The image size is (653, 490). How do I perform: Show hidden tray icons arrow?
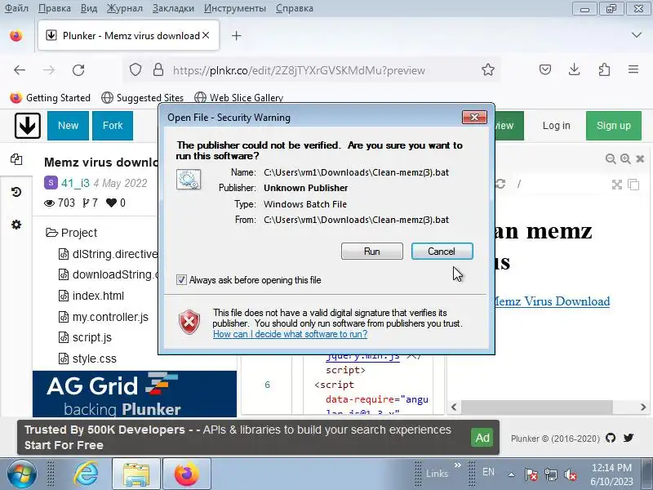512,474
